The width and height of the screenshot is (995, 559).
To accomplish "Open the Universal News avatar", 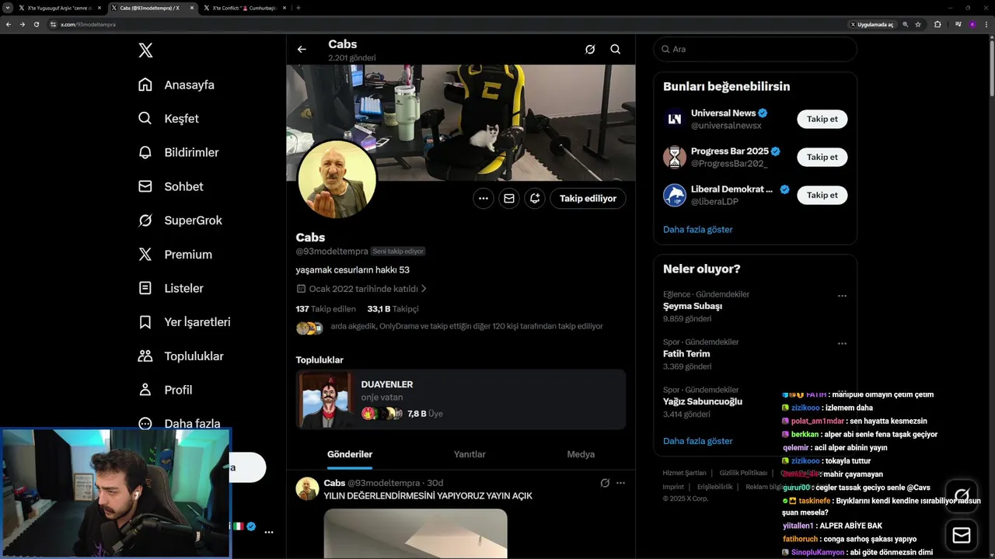I will click(675, 119).
